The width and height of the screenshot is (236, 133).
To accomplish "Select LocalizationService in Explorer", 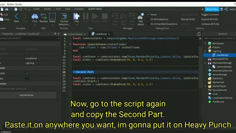I will click(222, 98).
